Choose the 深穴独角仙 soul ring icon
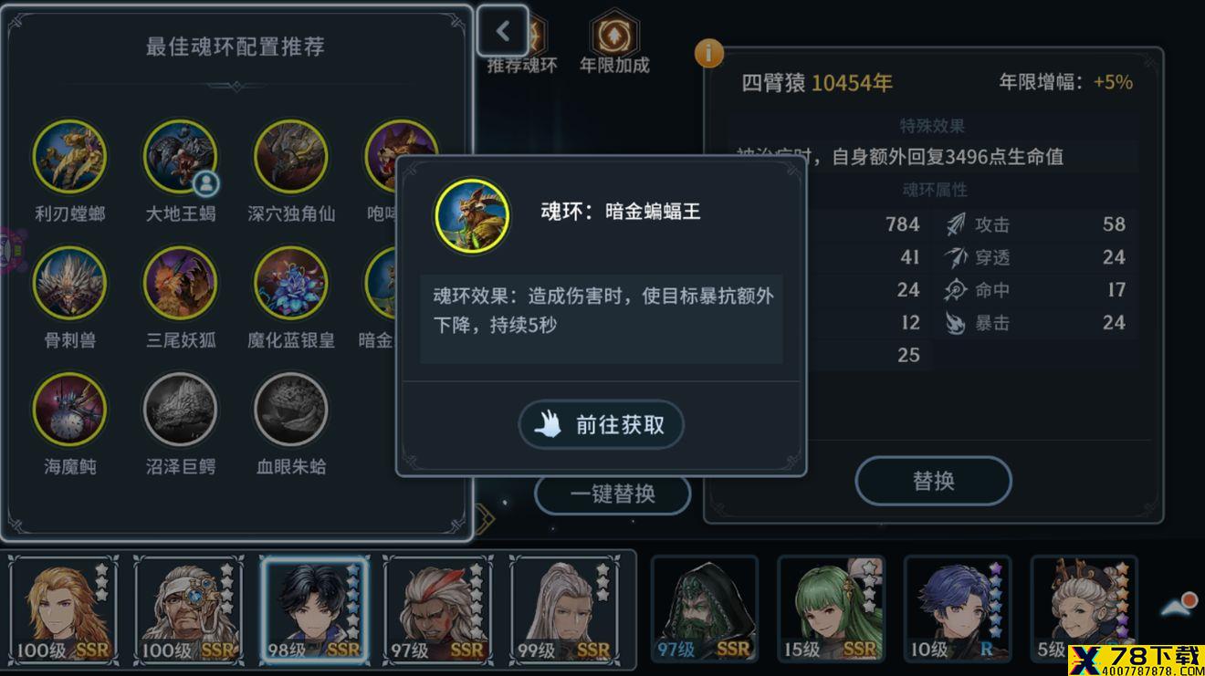 290,156
